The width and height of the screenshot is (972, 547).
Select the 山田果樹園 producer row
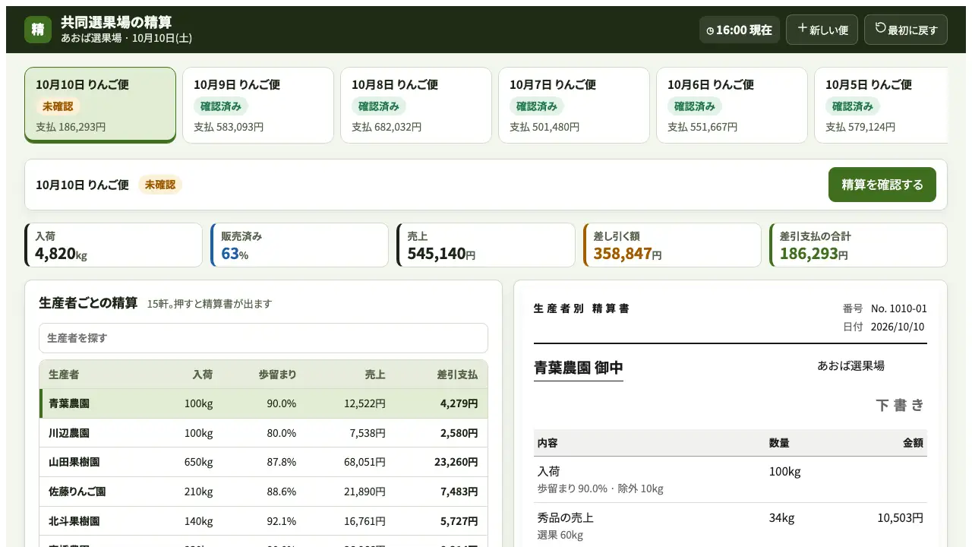pos(264,462)
